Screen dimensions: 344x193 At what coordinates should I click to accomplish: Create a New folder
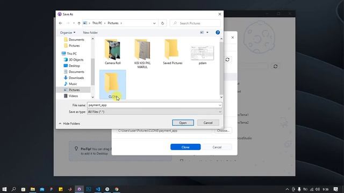tap(90, 32)
